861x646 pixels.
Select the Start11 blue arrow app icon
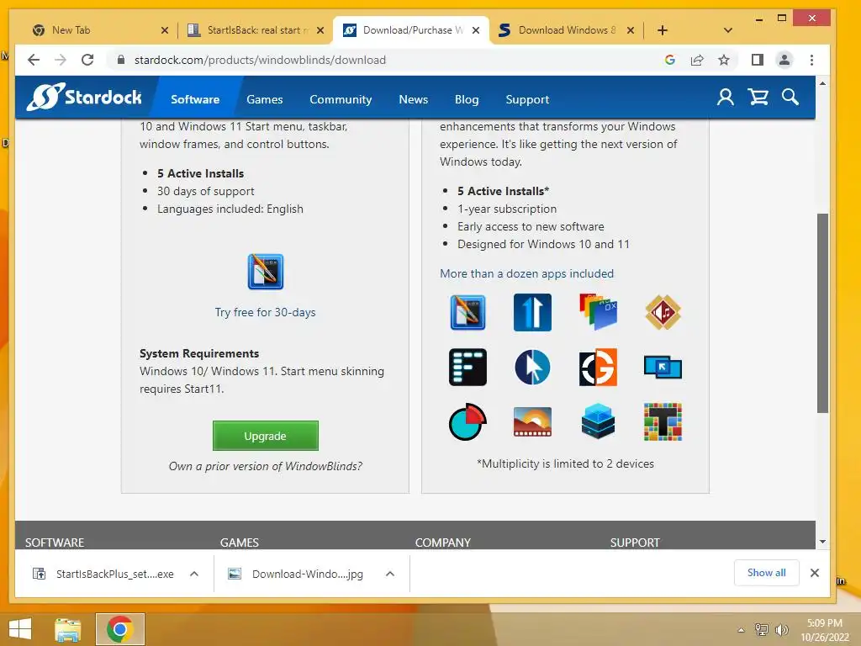[532, 312]
